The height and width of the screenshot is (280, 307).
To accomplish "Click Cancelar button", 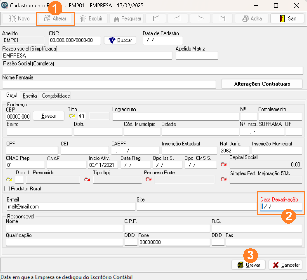I will 286,265.
